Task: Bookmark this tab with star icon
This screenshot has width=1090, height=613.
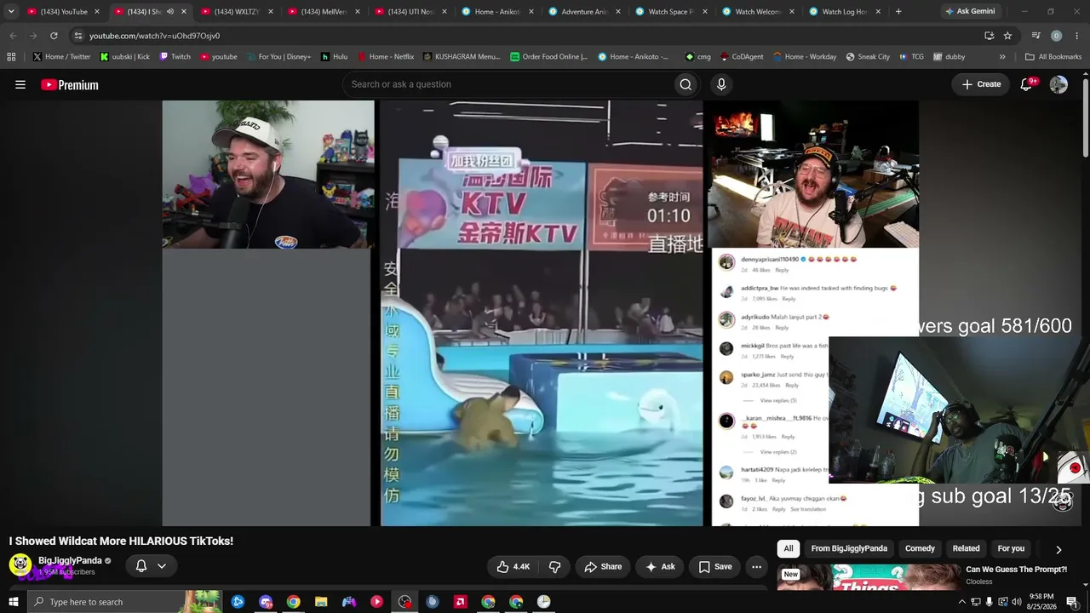Action: tap(1007, 36)
